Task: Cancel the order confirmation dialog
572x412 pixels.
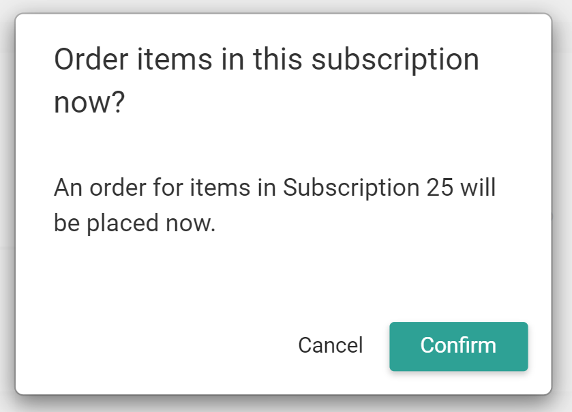Action: 330,346
